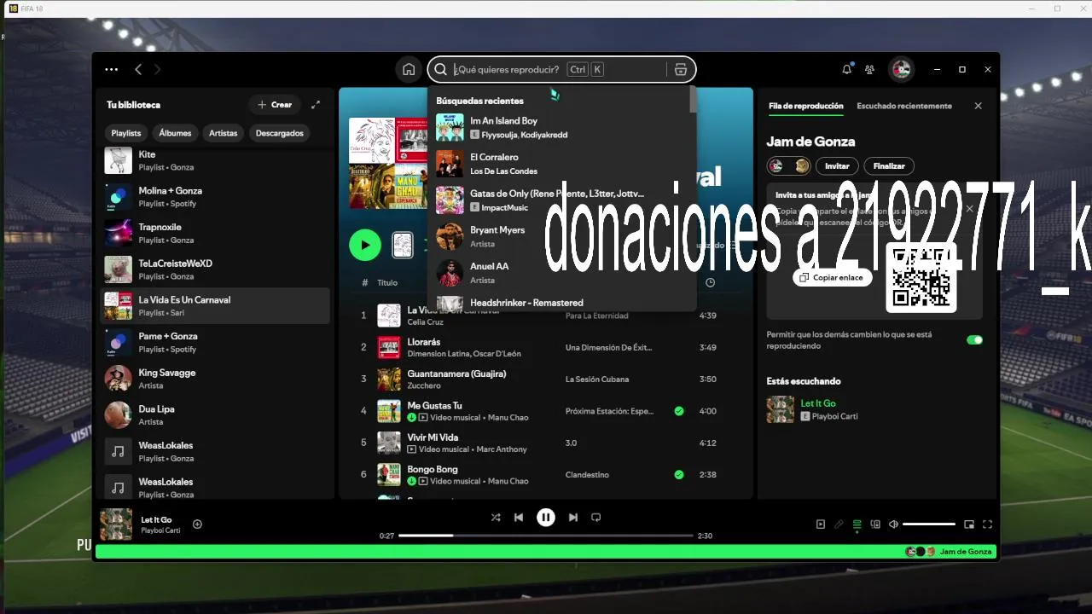The height and width of the screenshot is (614, 1092).
Task: Open the three-dot menu in Spotify's top bar
Action: click(x=112, y=70)
